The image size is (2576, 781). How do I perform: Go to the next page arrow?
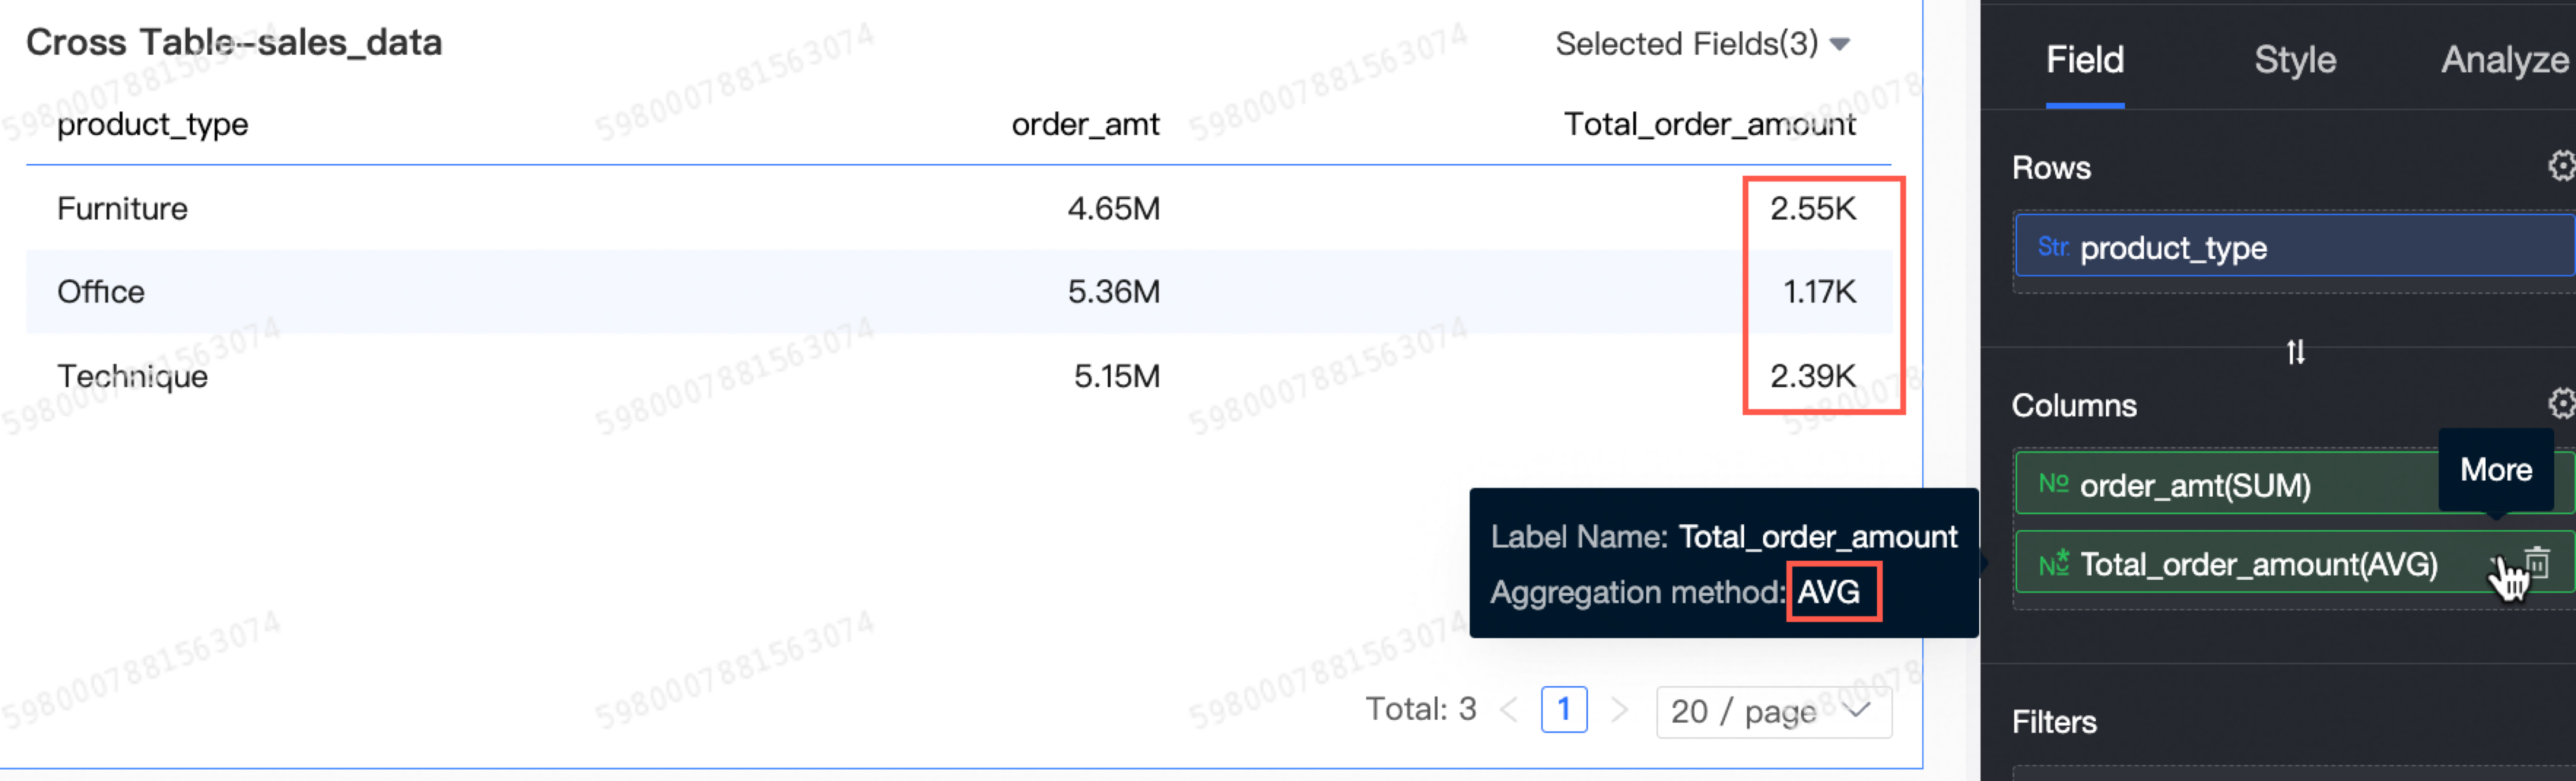pyautogui.click(x=1619, y=710)
